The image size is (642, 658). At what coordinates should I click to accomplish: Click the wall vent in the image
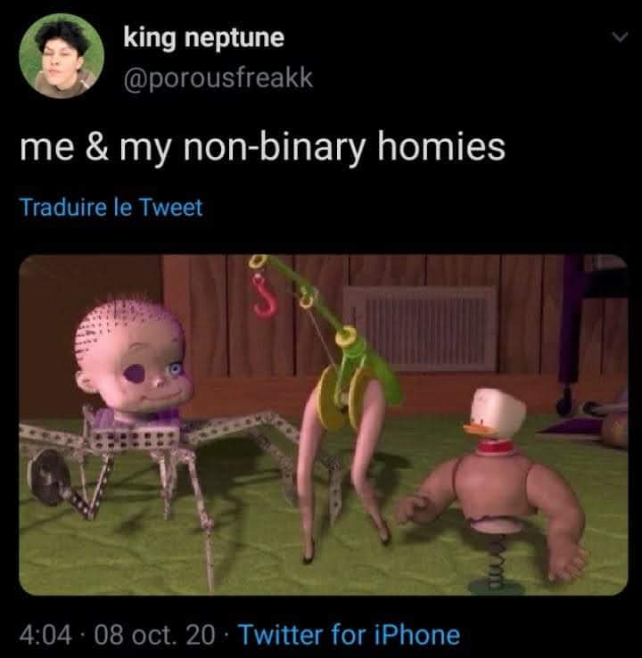421,329
